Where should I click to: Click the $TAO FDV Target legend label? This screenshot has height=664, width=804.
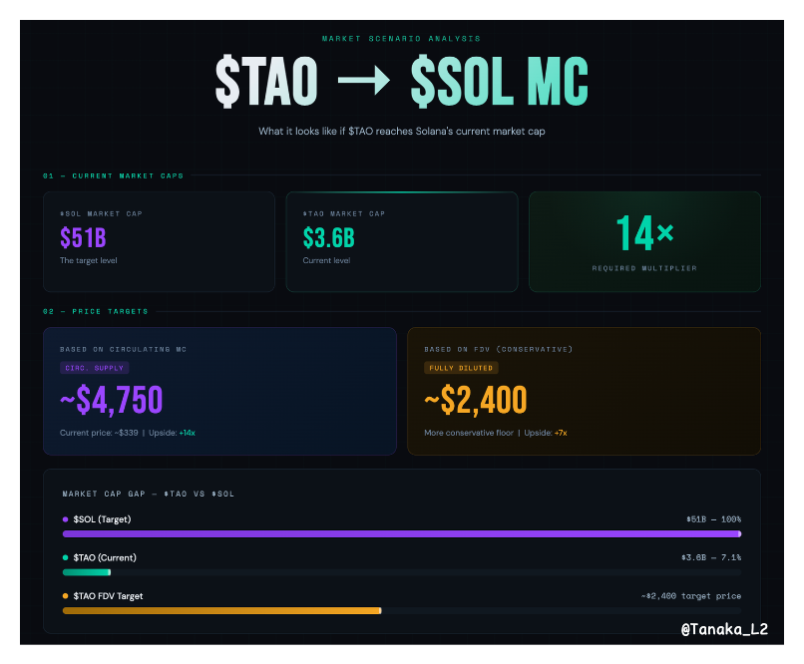tap(108, 596)
